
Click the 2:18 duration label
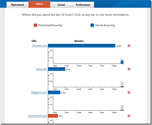[63, 93]
